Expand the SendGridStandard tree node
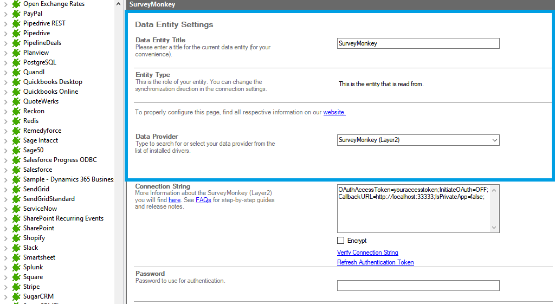Image resolution: width=555 pixels, height=304 pixels. pos(5,199)
